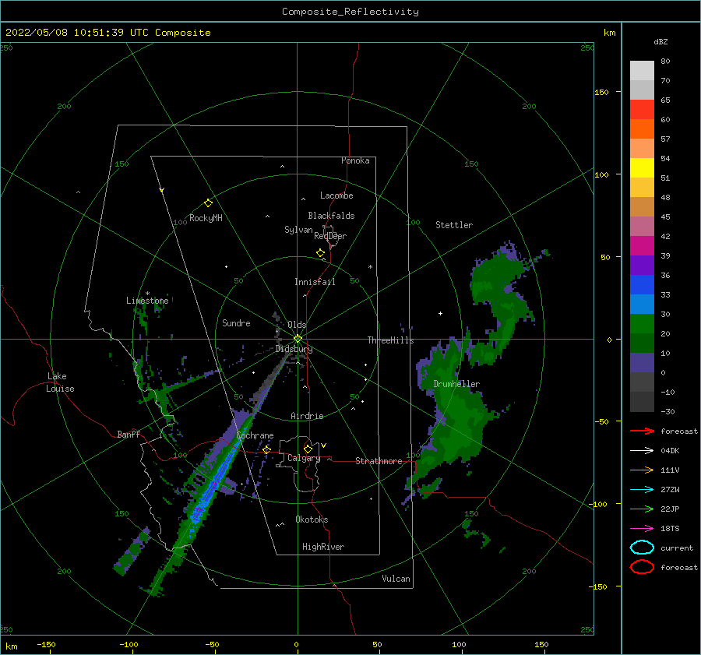Click the asterisk marker above Limestone
Viewport: 701px width, 655px height.
(147, 294)
